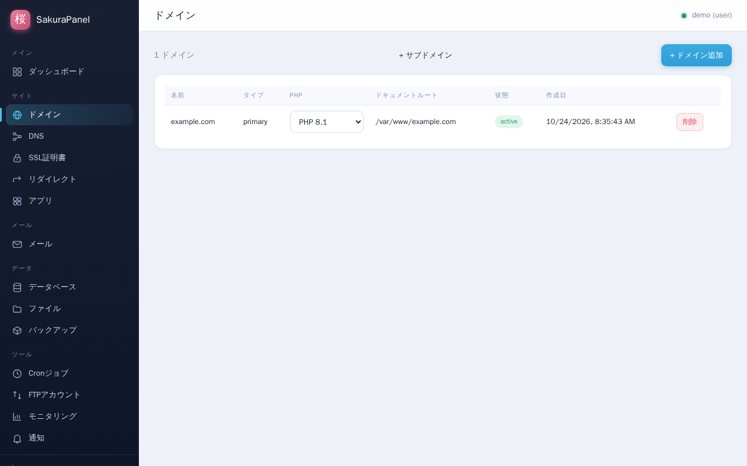Select the DNS network icon

tap(17, 136)
